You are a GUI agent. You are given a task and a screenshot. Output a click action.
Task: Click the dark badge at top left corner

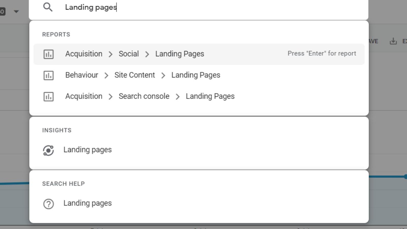[2, 11]
